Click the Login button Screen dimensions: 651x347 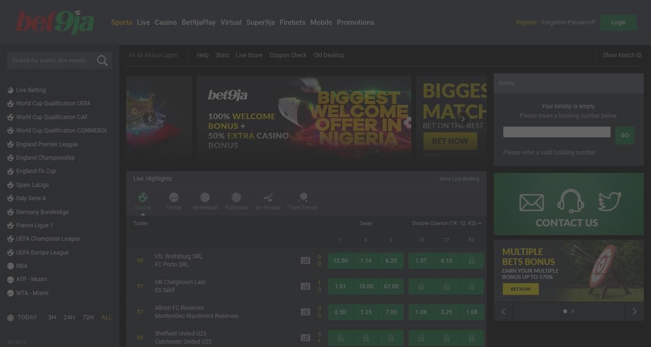(x=618, y=22)
